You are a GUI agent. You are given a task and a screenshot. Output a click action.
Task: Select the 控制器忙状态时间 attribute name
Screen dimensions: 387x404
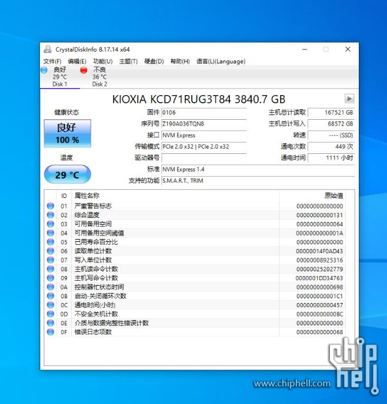tap(99, 287)
